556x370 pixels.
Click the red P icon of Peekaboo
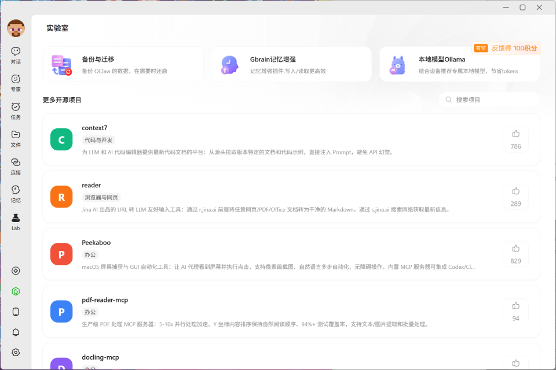61,254
